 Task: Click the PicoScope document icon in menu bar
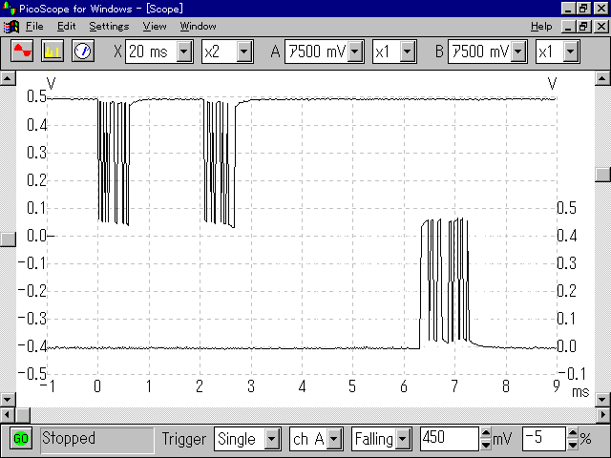[11, 27]
